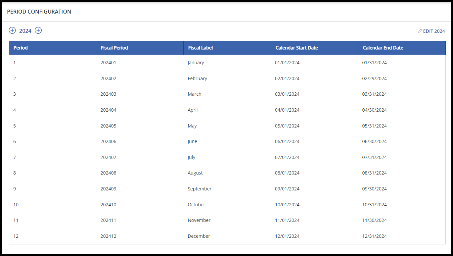
Task: Click the plus icon right of 2024
Action: pos(38,30)
